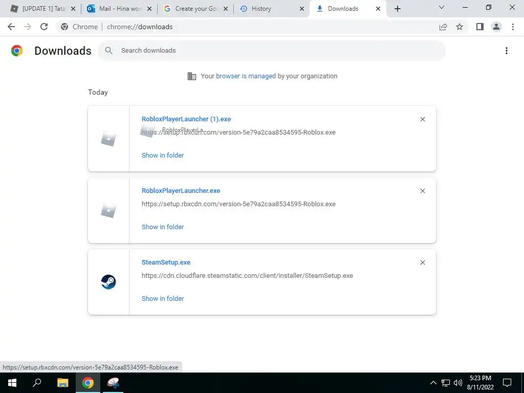Click the browser forward arrow
The image size is (524, 393).
click(x=28, y=27)
